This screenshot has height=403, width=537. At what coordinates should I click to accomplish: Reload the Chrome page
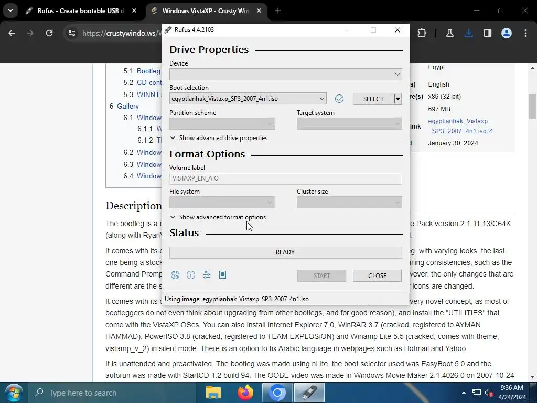pos(49,33)
